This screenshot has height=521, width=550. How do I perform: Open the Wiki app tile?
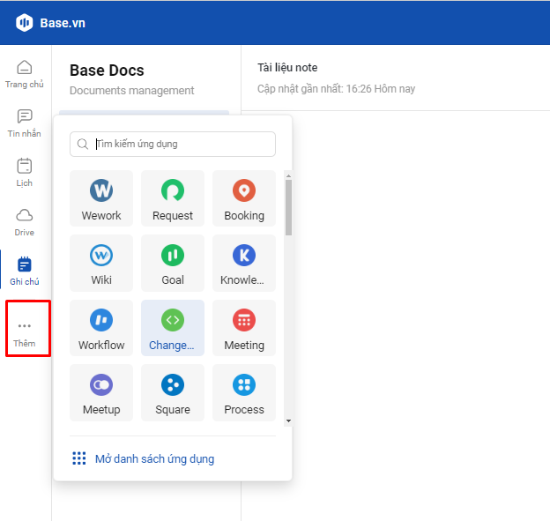click(101, 263)
